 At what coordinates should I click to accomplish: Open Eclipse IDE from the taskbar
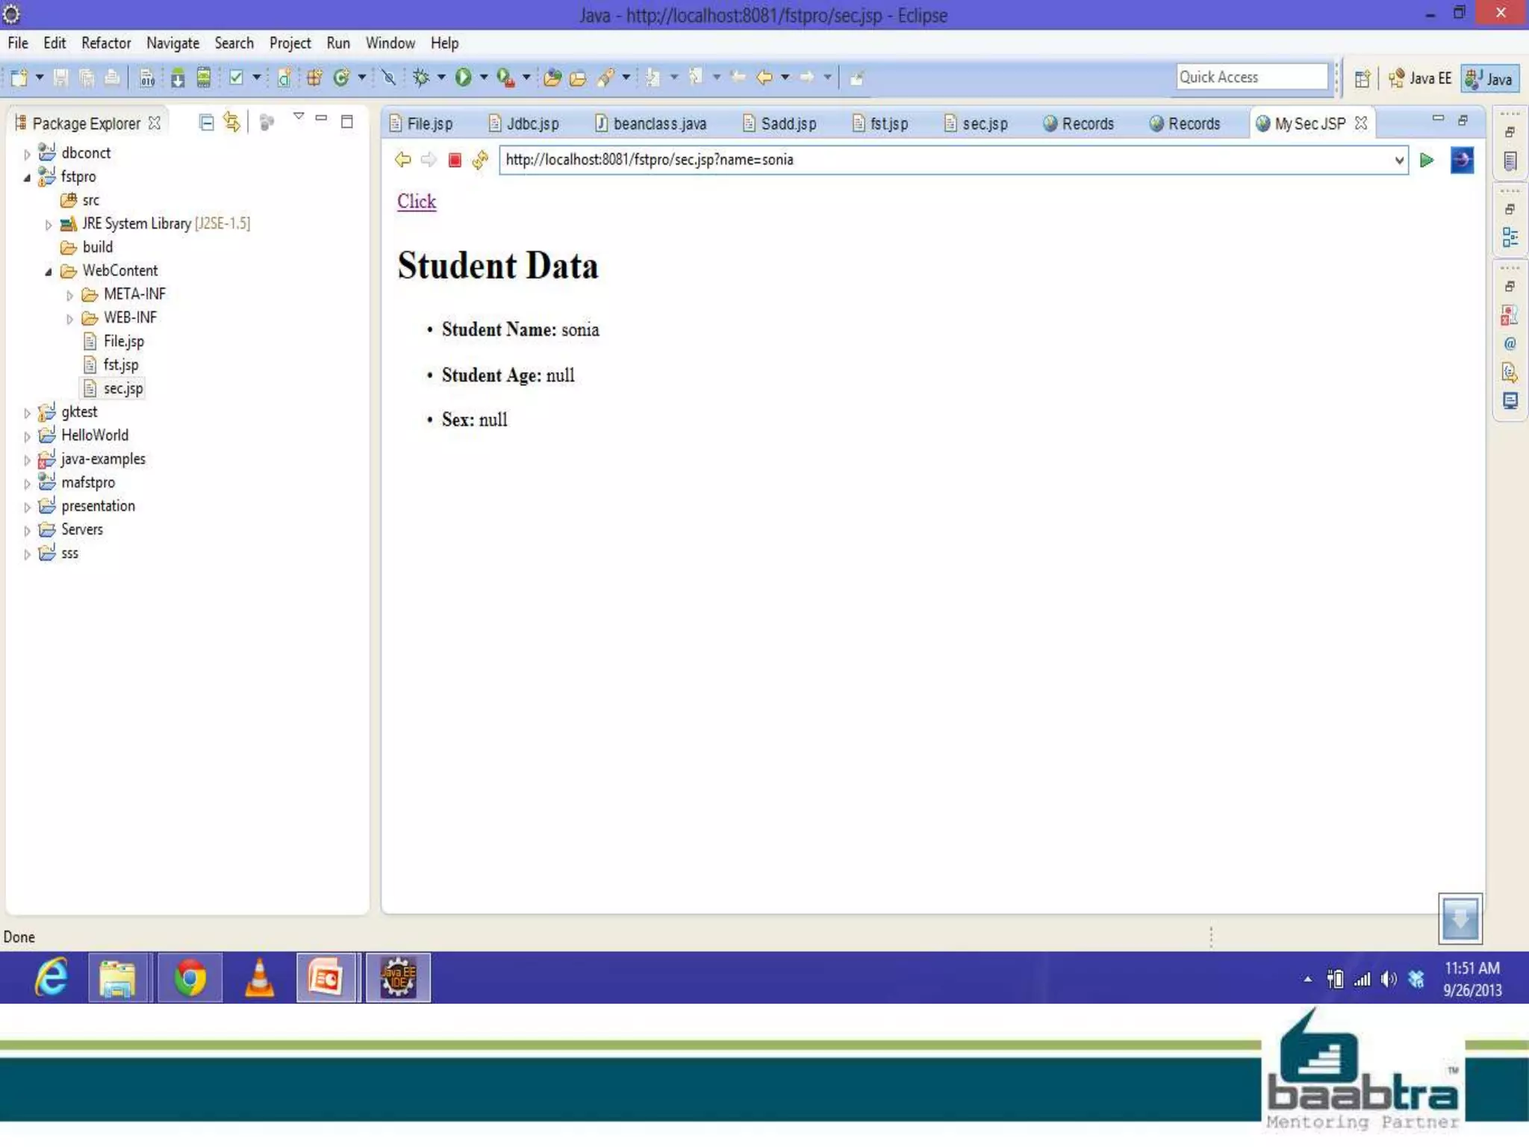click(399, 977)
